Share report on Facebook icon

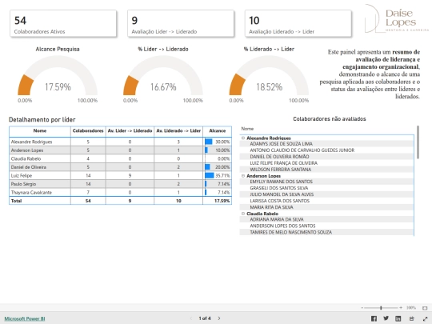pyautogui.click(x=374, y=318)
